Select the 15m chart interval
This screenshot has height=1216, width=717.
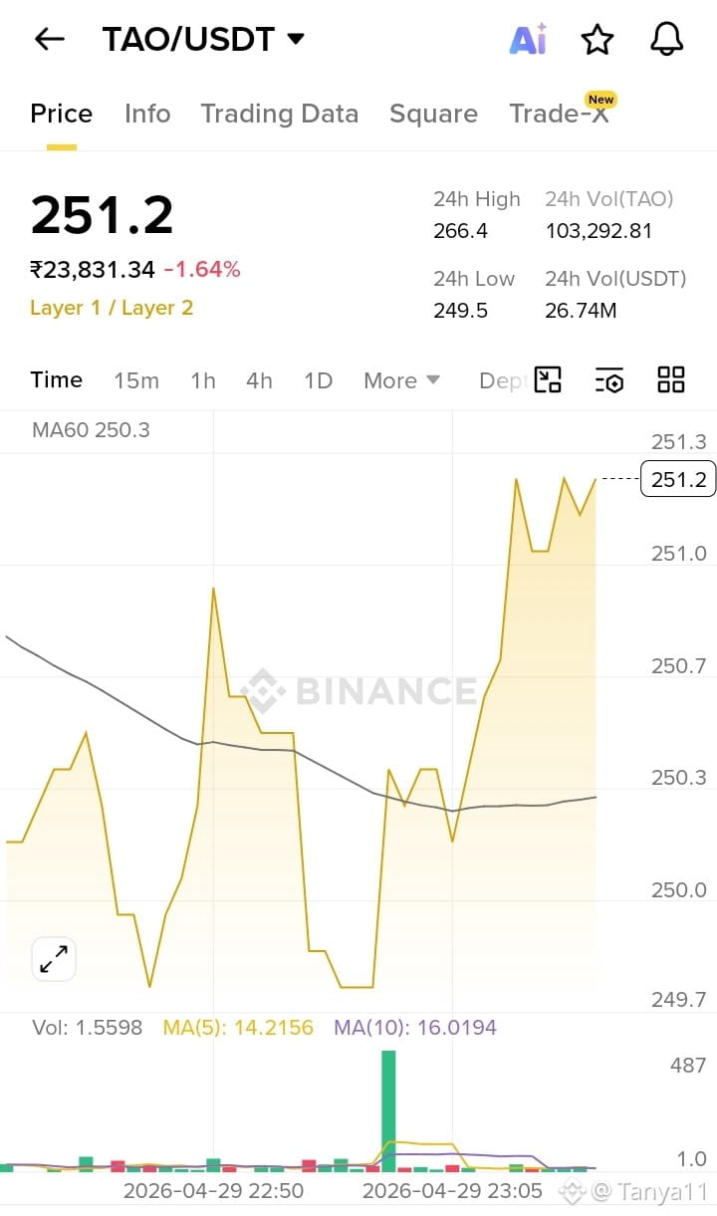(136, 380)
